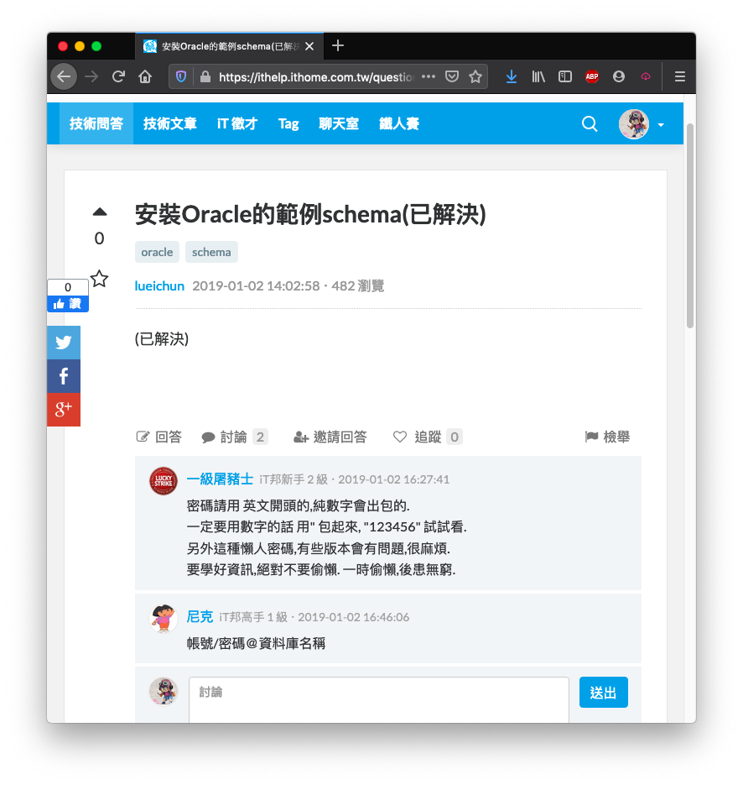Open the Adblock Plus extension
Screen dimensions: 743x785
click(592, 76)
